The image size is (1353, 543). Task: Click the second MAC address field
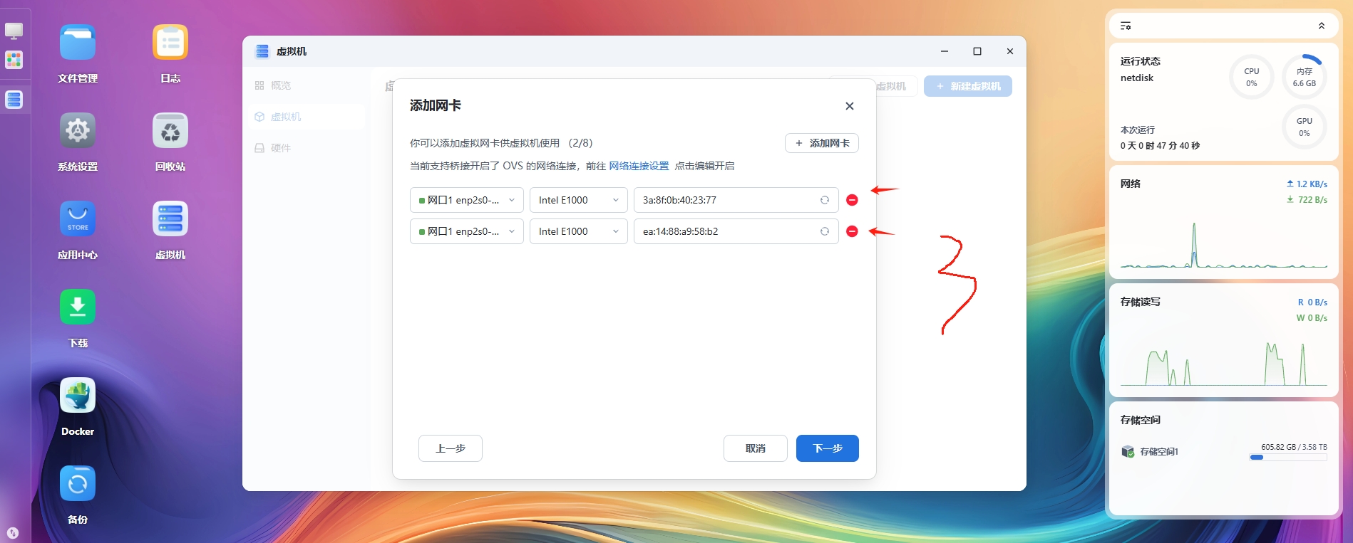(x=727, y=231)
